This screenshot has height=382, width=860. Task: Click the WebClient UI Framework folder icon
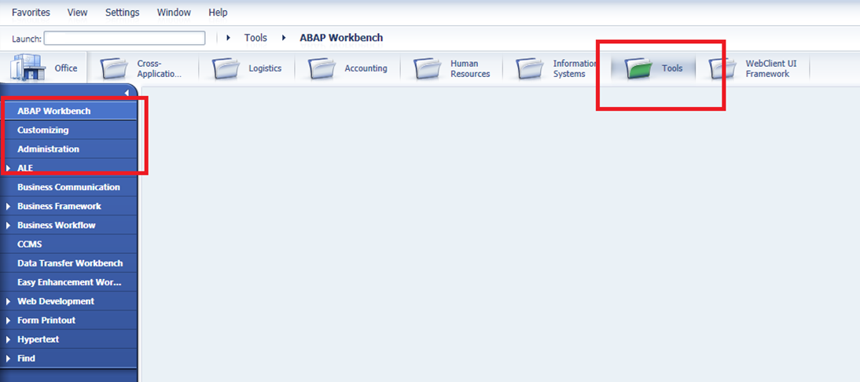[723, 69]
